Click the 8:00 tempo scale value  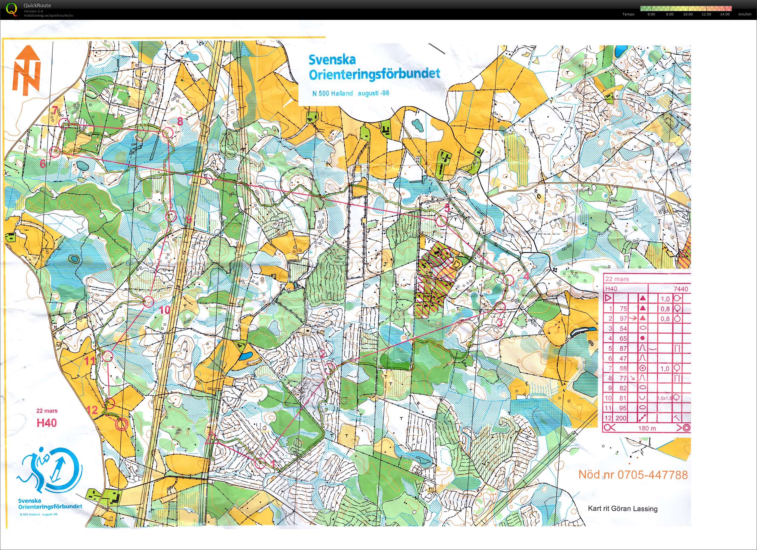670,14
